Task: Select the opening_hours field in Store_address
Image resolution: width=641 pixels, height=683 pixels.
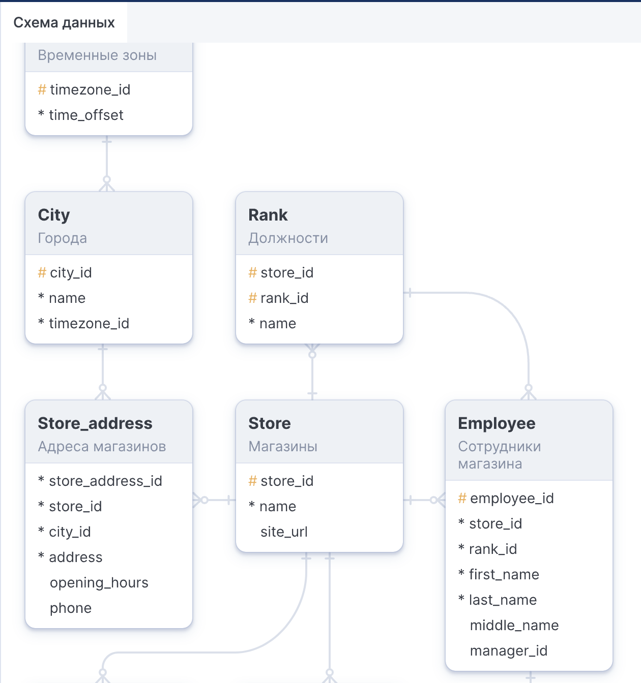Action: point(99,583)
